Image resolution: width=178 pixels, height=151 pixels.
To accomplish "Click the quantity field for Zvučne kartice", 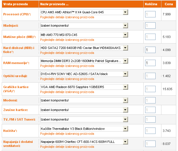I will tap(150, 110).
